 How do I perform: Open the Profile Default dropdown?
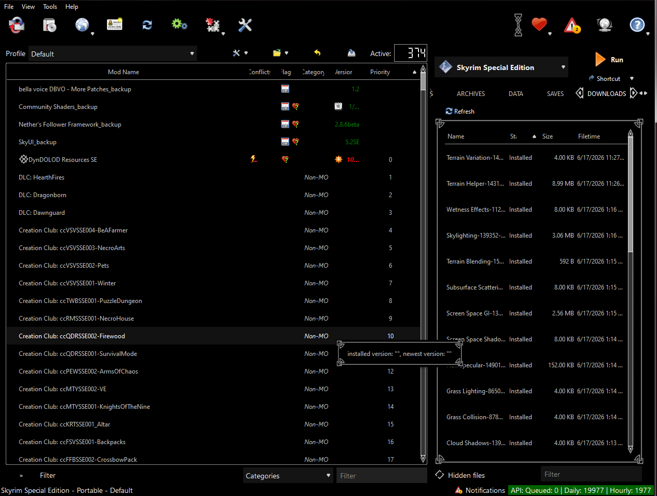click(x=113, y=53)
